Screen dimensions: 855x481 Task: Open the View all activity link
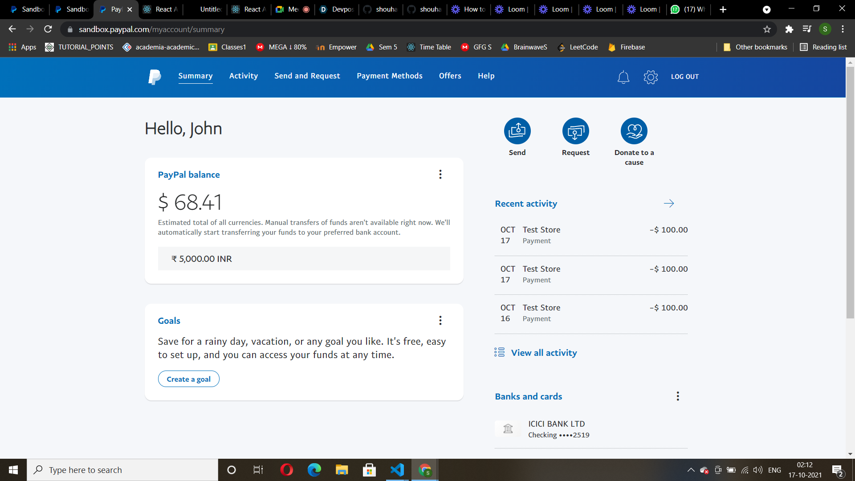(543, 353)
